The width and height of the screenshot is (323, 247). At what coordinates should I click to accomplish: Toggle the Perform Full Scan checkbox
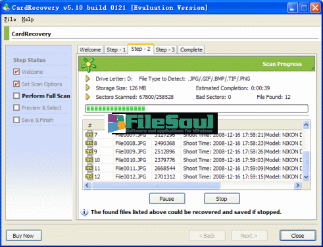[x=16, y=96]
